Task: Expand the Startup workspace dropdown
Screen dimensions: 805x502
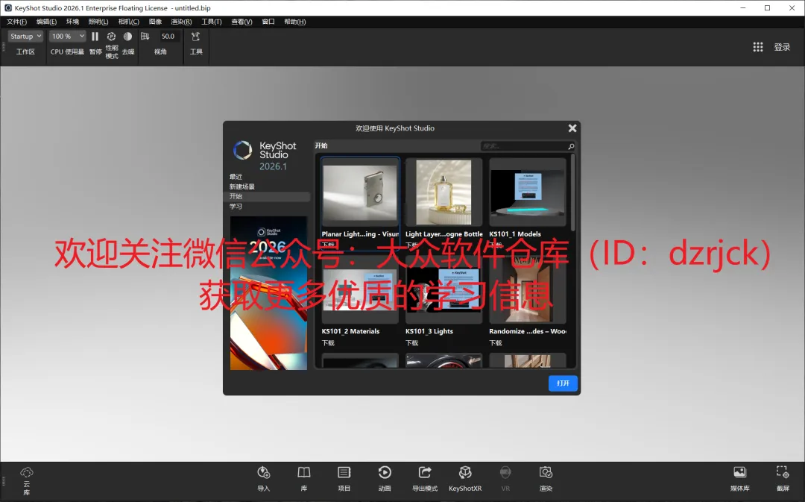Action: (x=25, y=36)
